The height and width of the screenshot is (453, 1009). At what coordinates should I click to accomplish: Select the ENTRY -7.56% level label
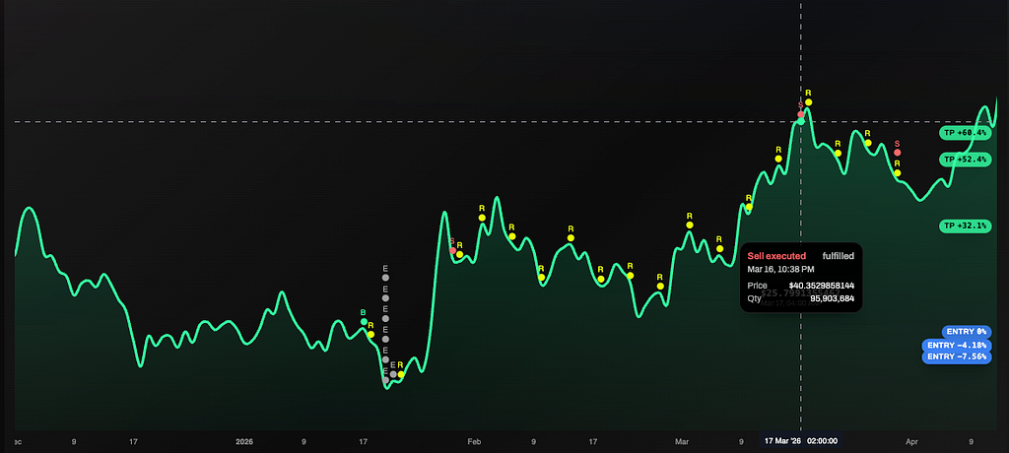956,356
